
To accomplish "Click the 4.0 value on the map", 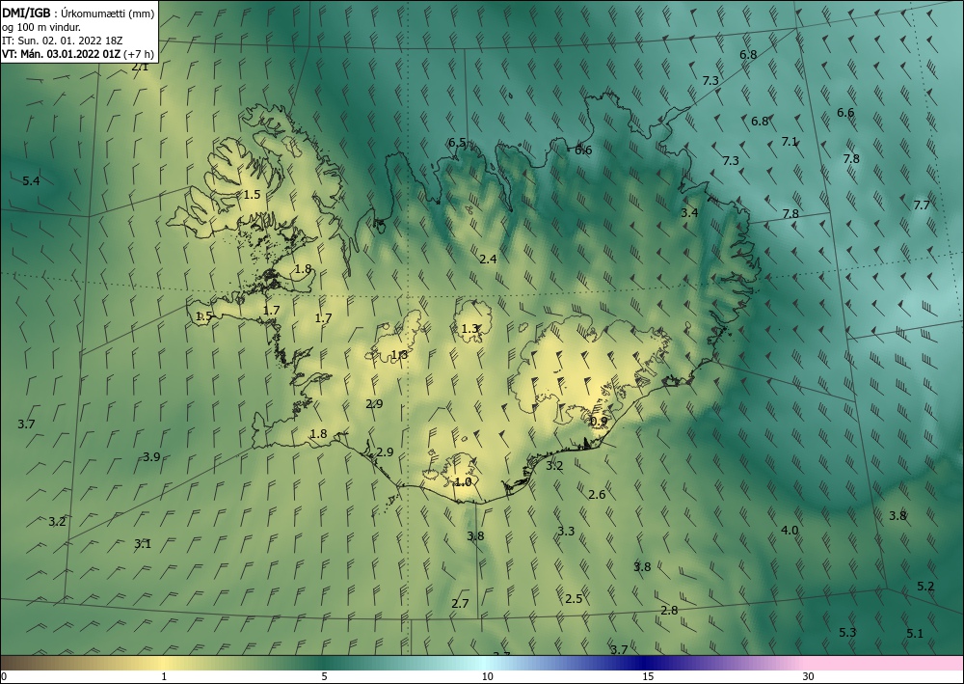I will click(790, 531).
